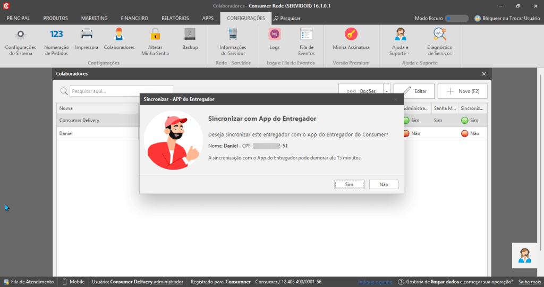Image resolution: width=544 pixels, height=287 pixels.
Task: Click the Editar button
Action: [414, 91]
